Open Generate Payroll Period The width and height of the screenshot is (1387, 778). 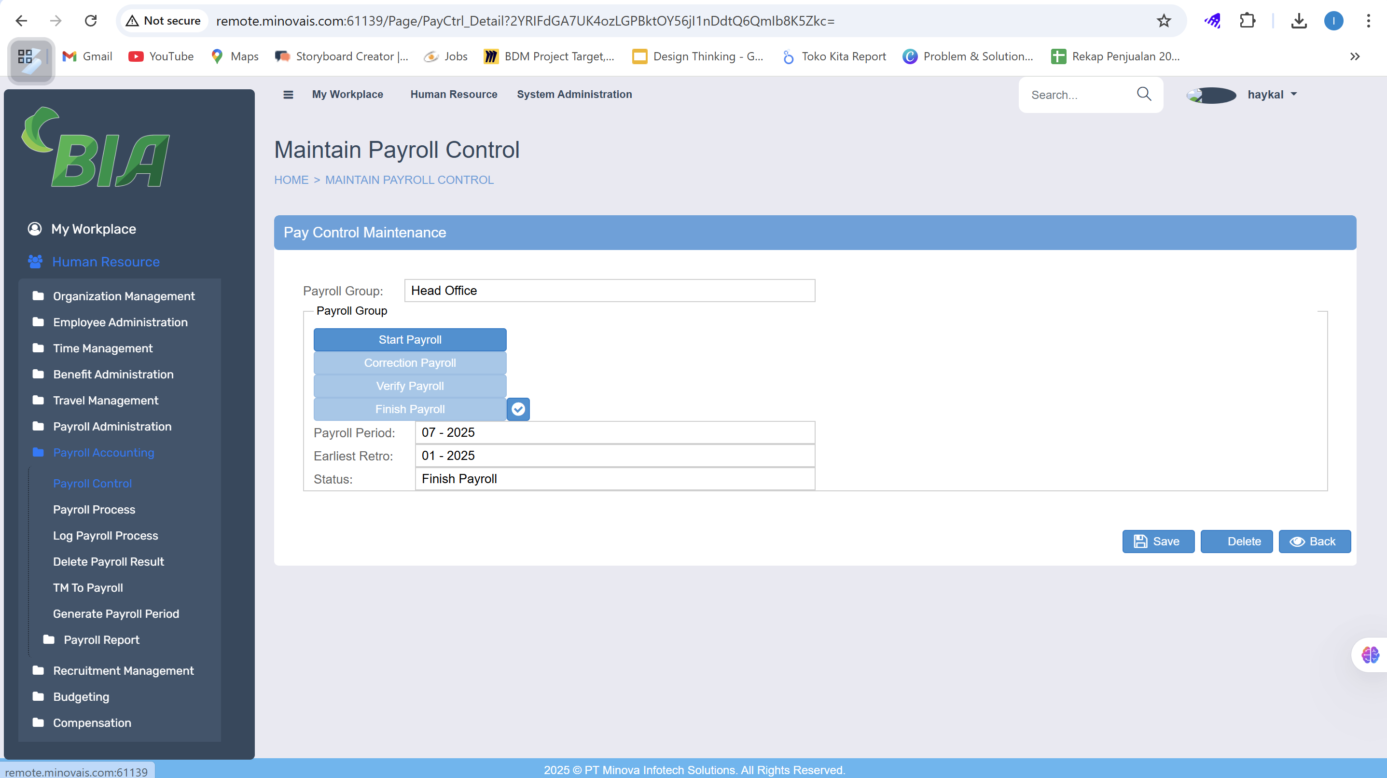[x=116, y=614]
